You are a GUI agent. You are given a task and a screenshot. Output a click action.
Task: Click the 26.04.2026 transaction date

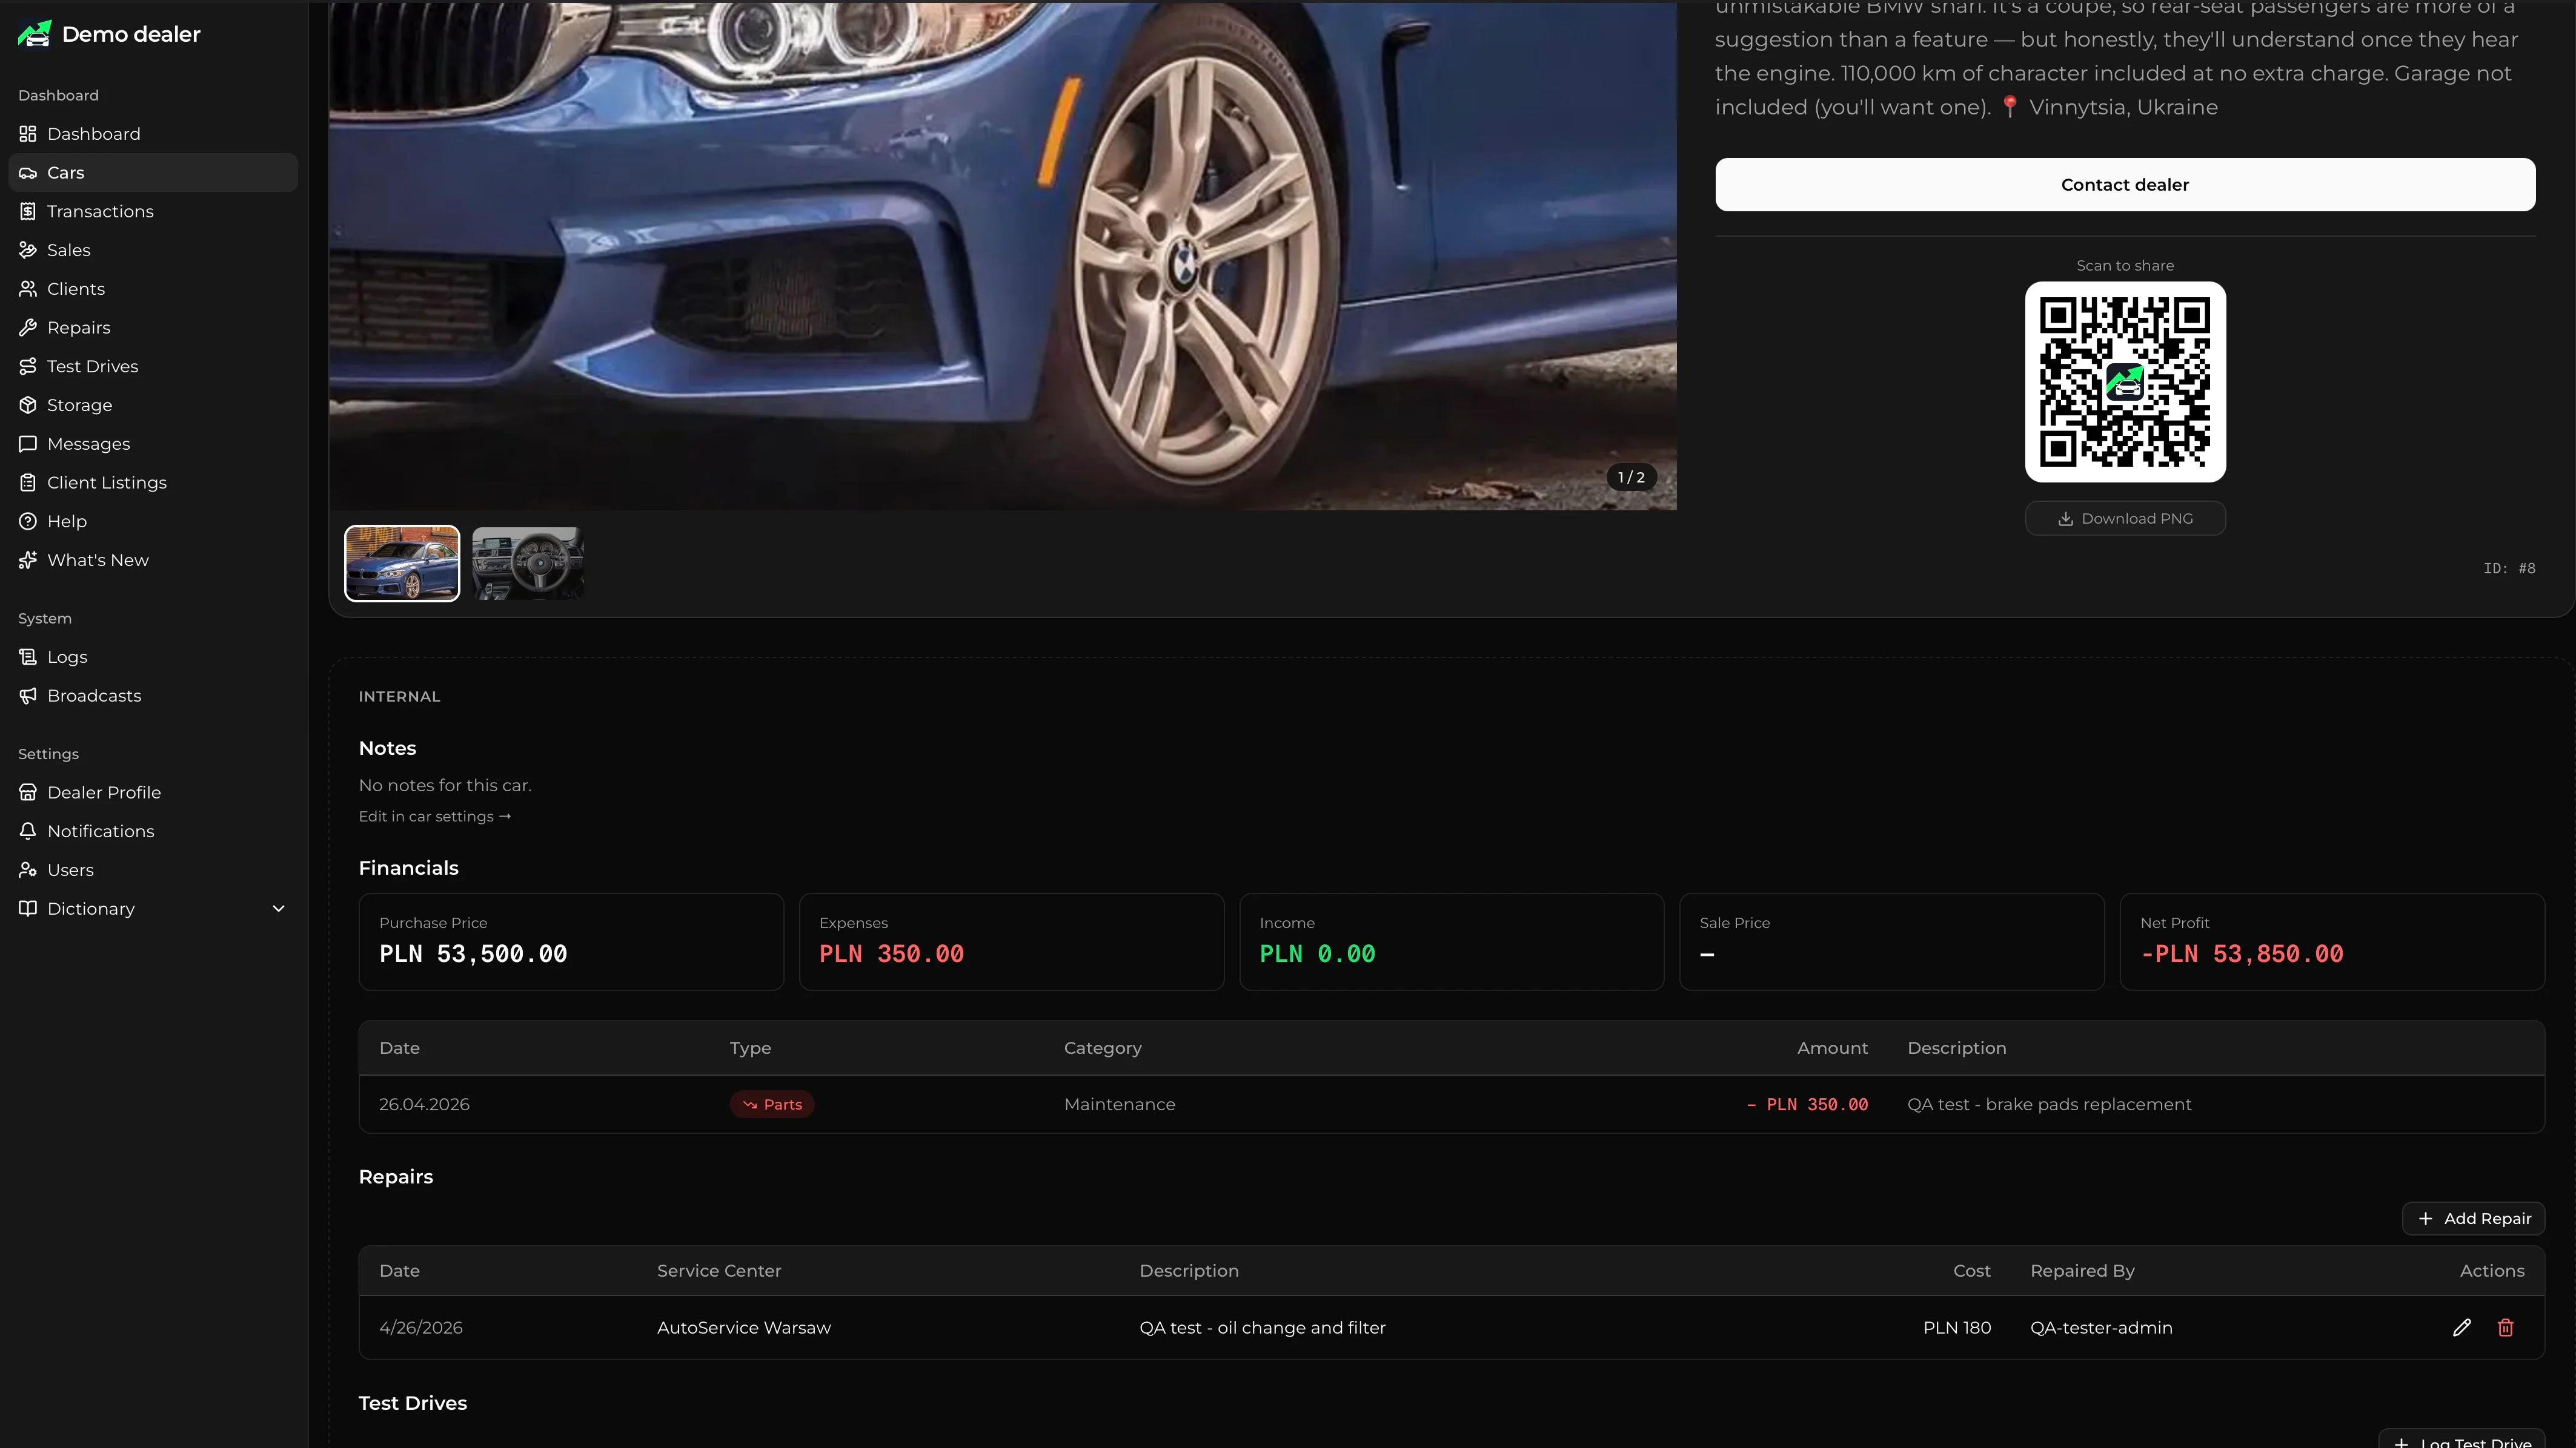pos(424,1105)
